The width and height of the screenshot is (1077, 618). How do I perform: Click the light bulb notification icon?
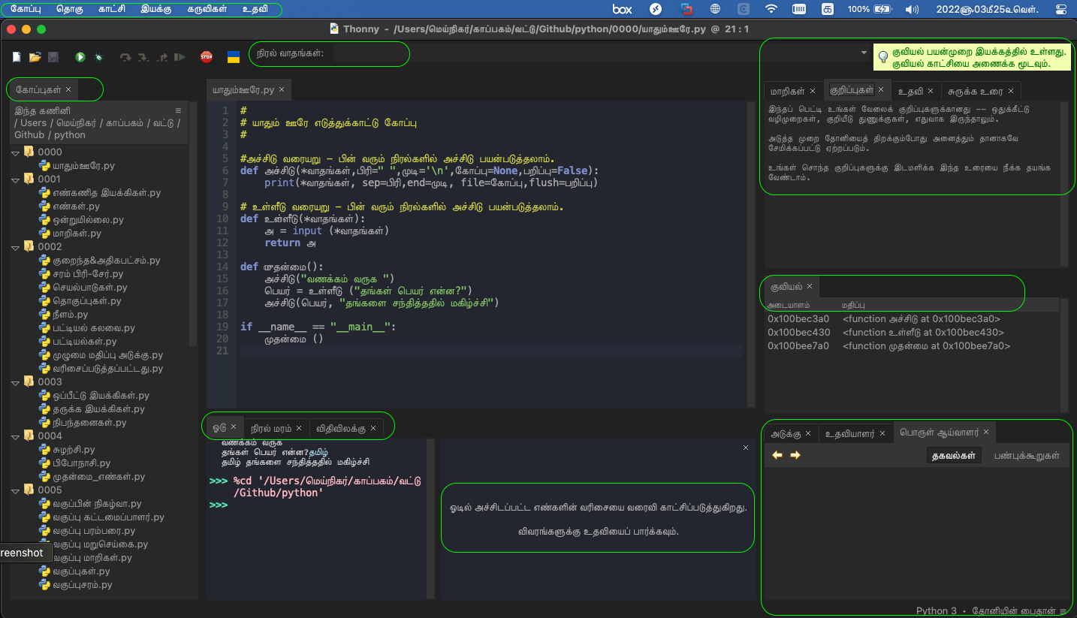pyautogui.click(x=883, y=57)
